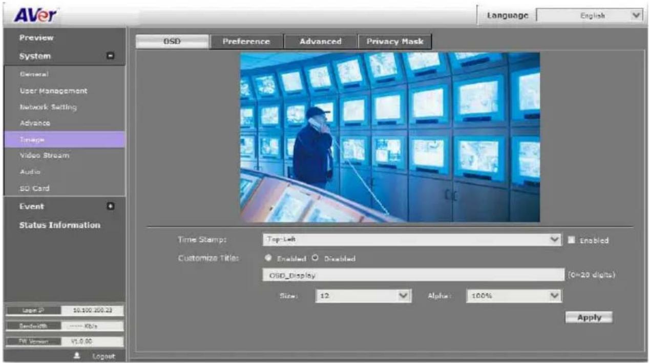Screen dimensions: 649x363
Task: Click the Customize Title label
Action: 208,258
